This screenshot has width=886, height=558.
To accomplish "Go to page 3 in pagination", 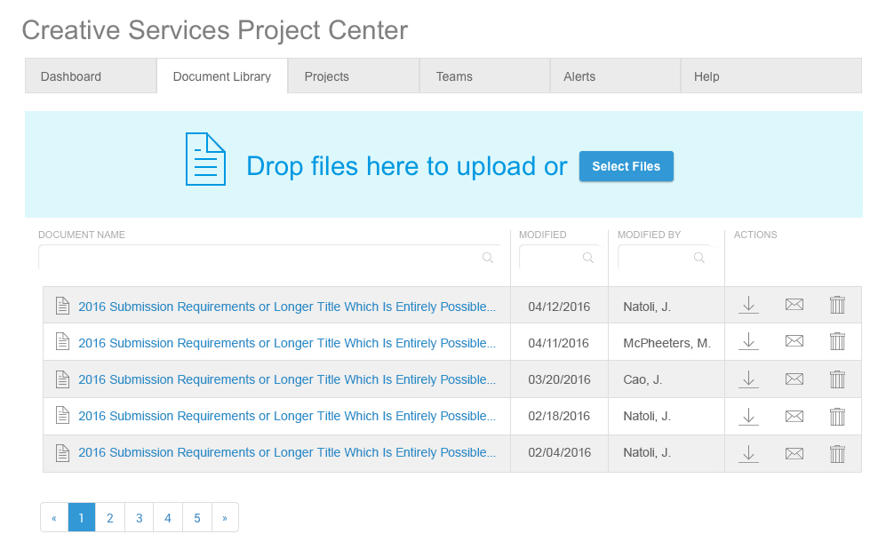I will tap(139, 518).
